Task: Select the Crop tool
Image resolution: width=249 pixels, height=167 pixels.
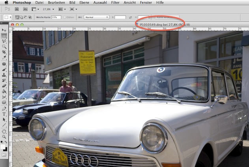Action: pos(4,52)
